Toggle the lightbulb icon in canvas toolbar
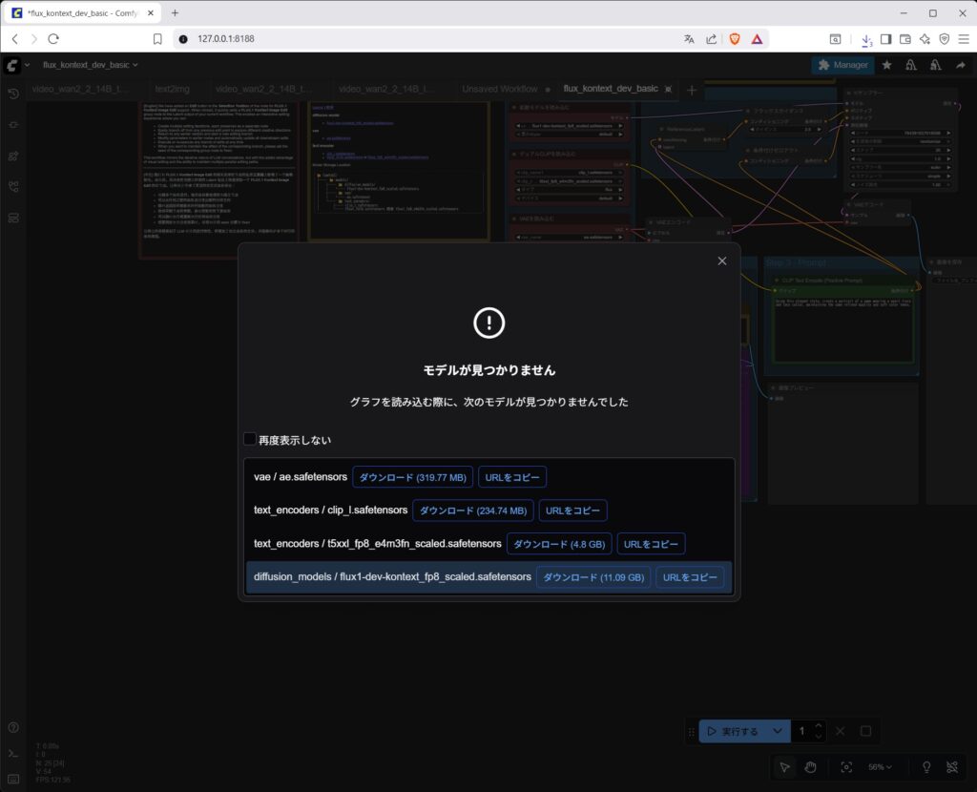 coord(925,766)
